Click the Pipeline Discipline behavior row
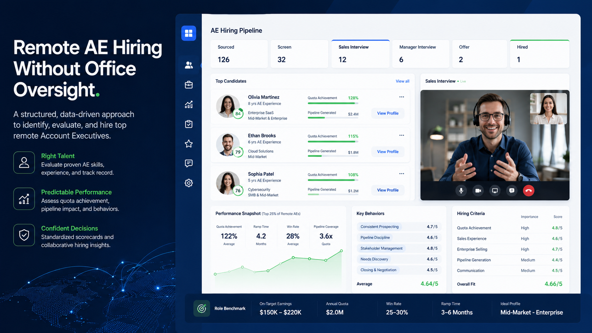The image size is (592, 333). click(x=399, y=237)
